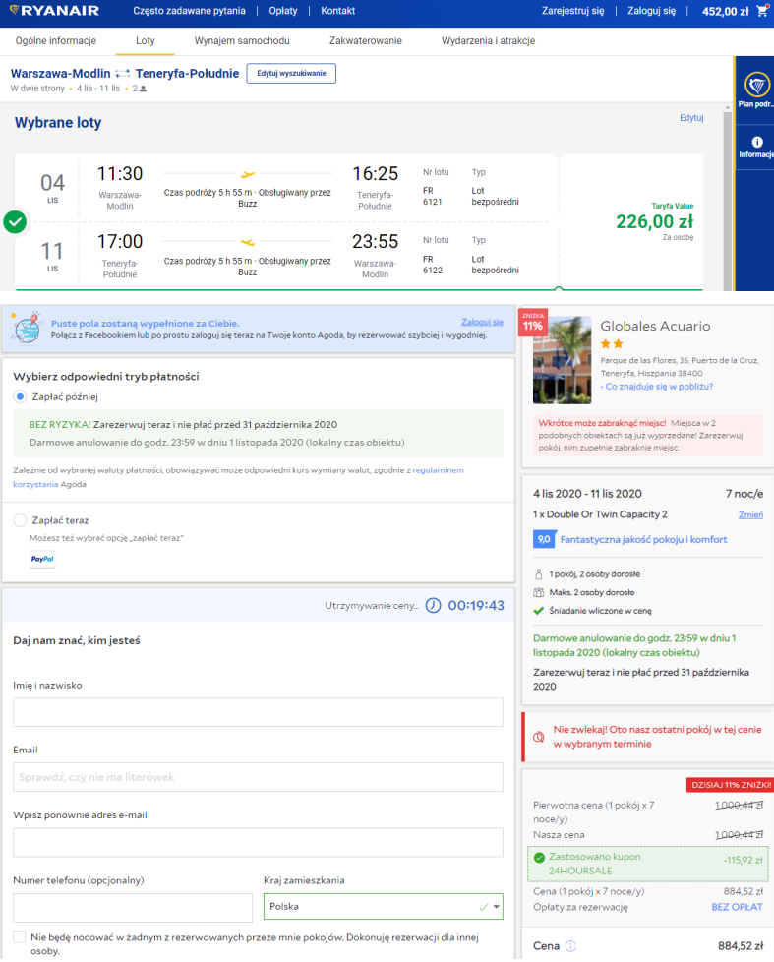Open Fantastyczna jakość pokoju i komfort link
This screenshot has height=962, width=774.
[x=643, y=539]
